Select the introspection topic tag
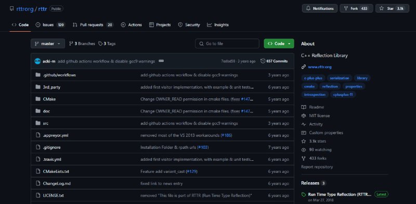The width and height of the screenshot is (416, 204). (315, 95)
